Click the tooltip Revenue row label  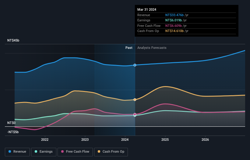144,15
